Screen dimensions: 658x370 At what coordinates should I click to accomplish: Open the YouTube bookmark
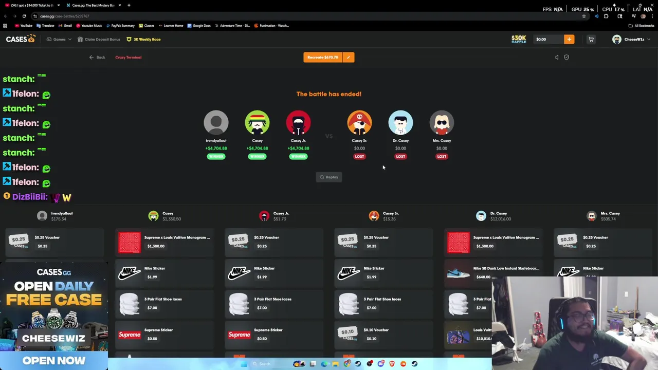(x=23, y=25)
